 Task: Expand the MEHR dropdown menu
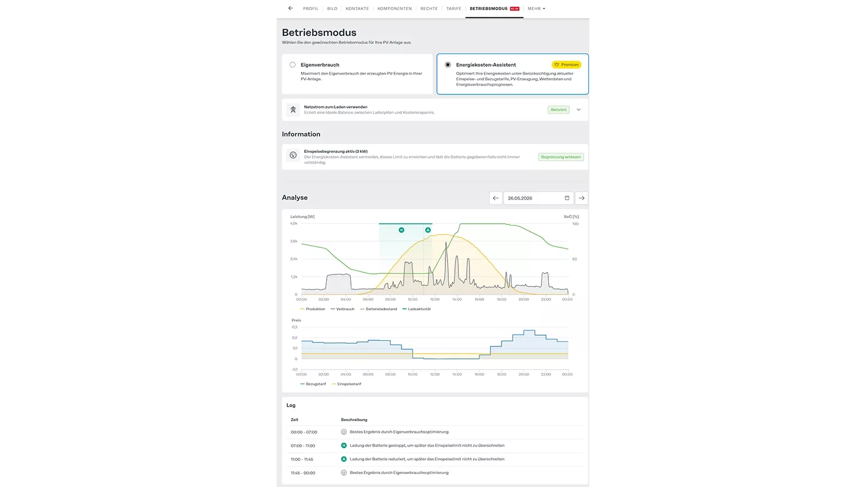(536, 8)
